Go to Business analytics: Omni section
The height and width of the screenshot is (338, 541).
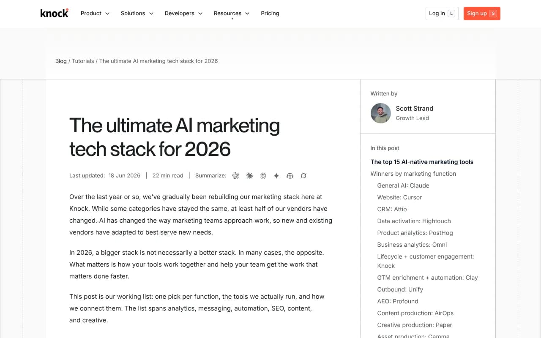click(x=412, y=245)
